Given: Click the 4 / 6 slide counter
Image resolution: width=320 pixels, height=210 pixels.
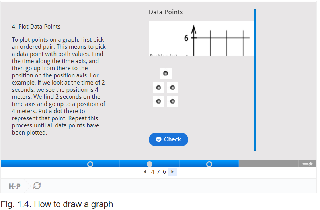Looking at the screenshot, I should coord(158,172).
